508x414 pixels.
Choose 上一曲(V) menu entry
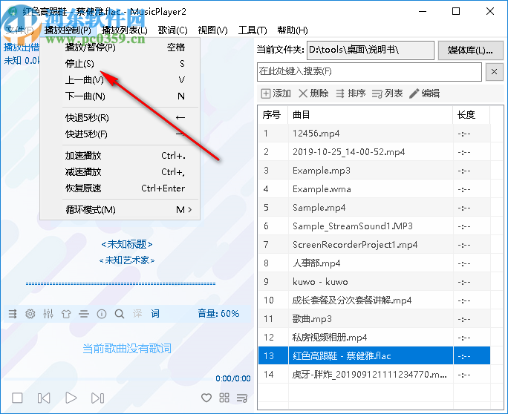[120, 80]
